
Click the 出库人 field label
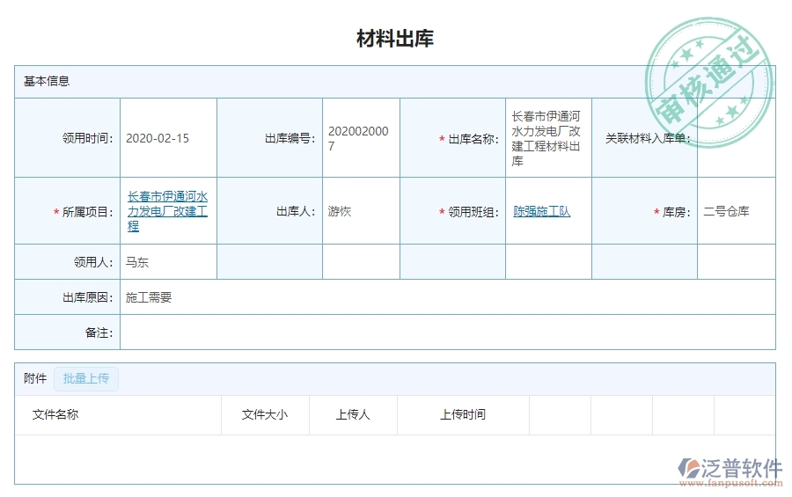click(296, 211)
